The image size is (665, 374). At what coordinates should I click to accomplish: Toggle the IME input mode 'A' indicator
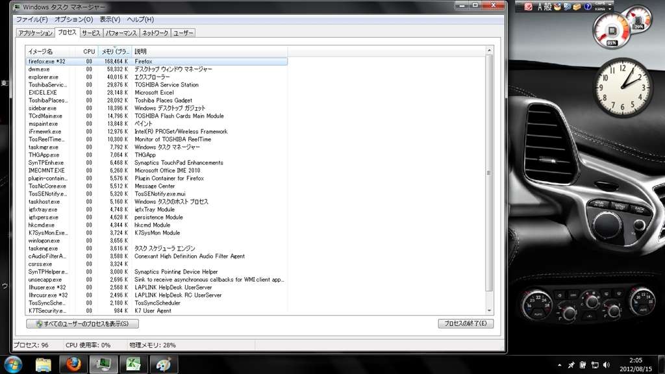540,6
